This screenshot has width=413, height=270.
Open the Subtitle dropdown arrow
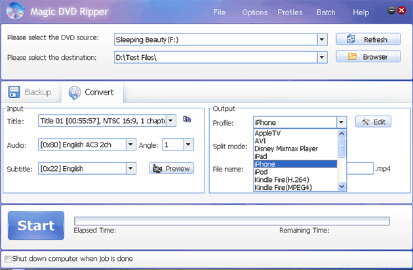pyautogui.click(x=132, y=169)
